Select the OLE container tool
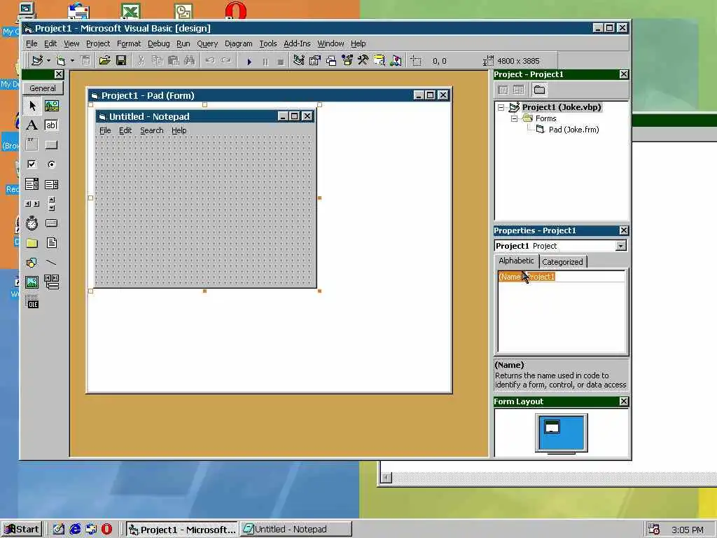 point(32,302)
